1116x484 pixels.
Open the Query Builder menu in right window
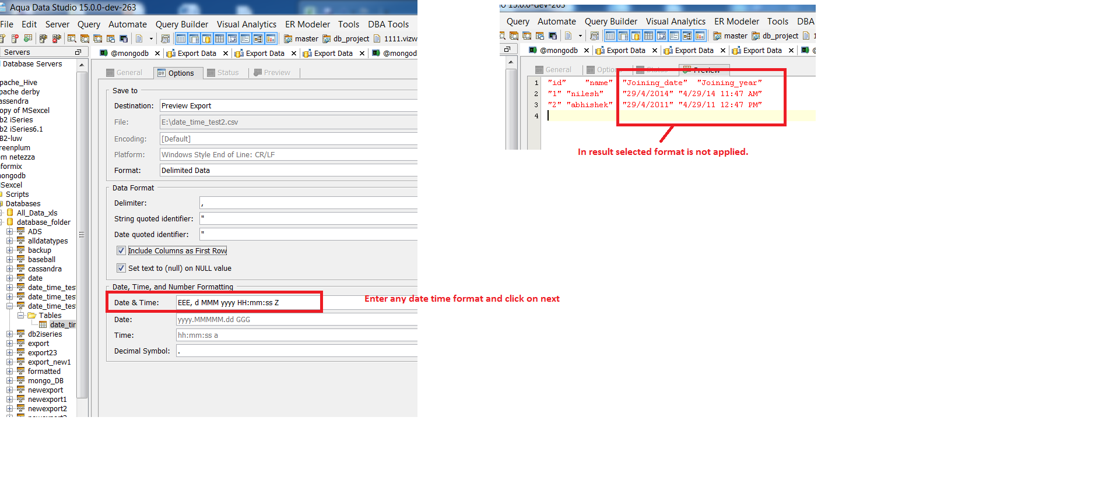[611, 21]
